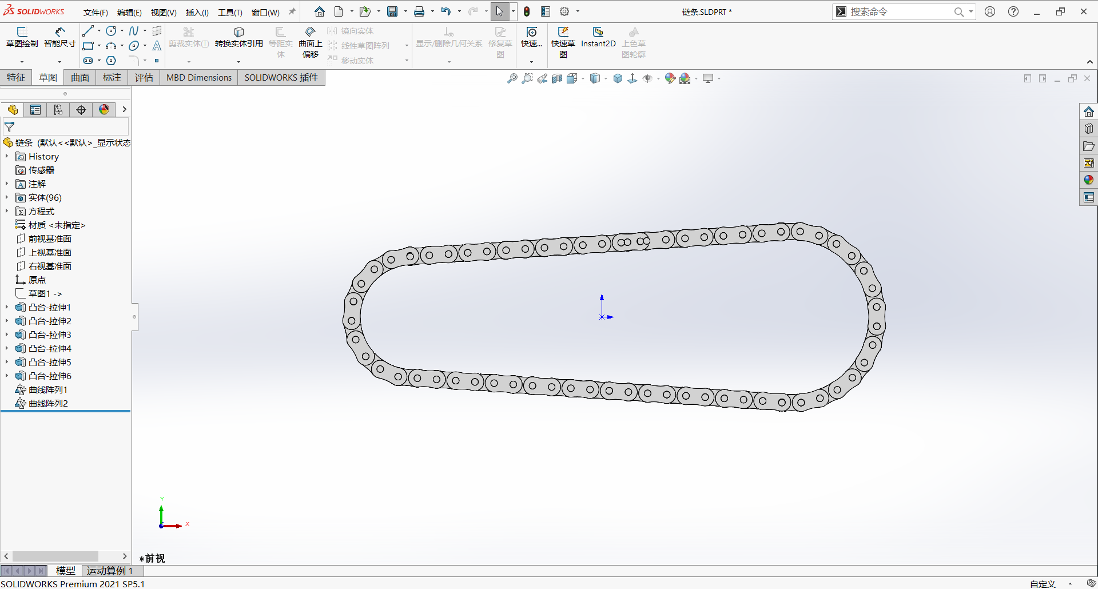Toggle the Instant2D mode button

(598, 37)
